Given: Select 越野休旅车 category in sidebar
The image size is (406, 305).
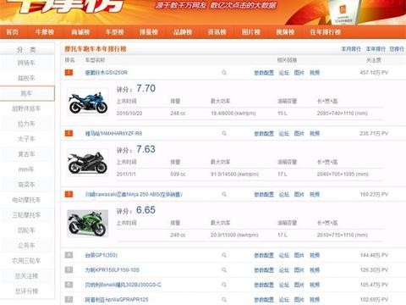Looking at the screenshot, I should pos(26,108).
